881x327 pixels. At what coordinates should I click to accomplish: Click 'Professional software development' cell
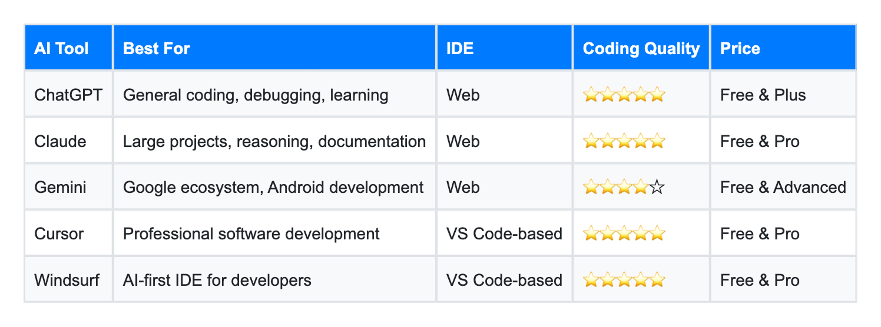point(274,233)
